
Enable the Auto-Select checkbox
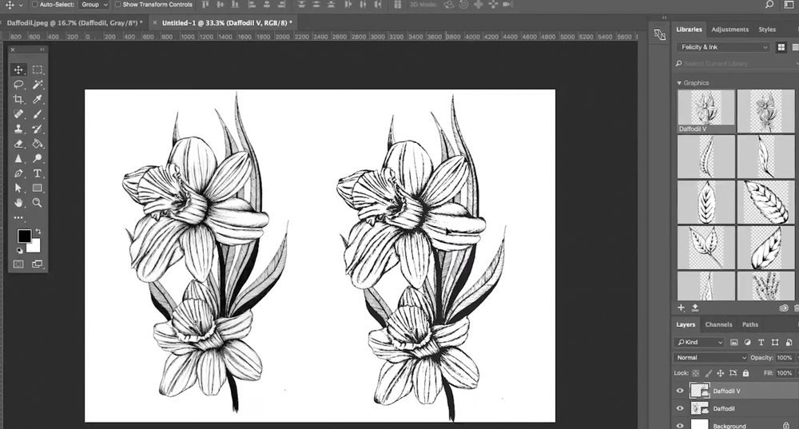35,5
